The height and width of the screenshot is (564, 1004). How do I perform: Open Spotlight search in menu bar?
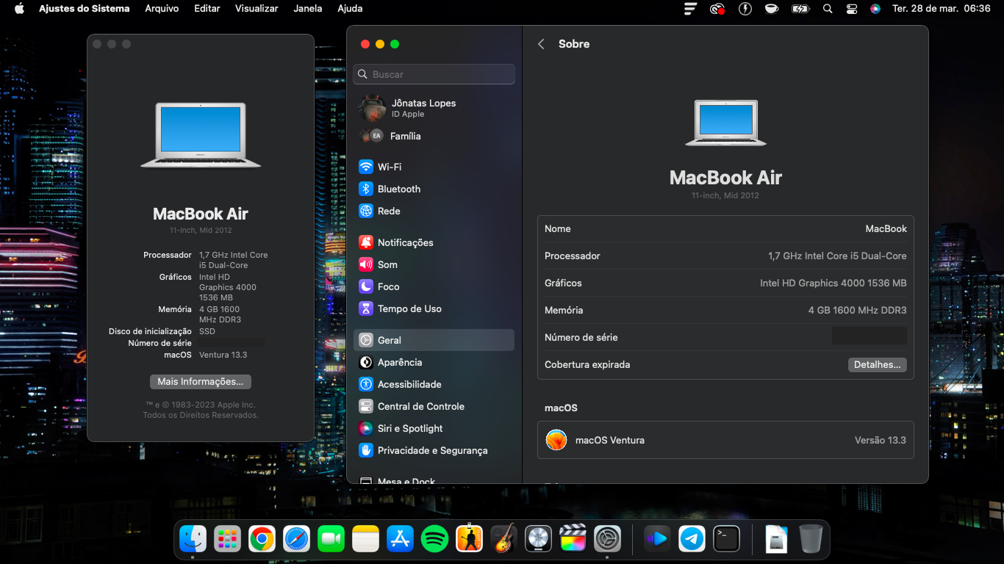point(828,9)
